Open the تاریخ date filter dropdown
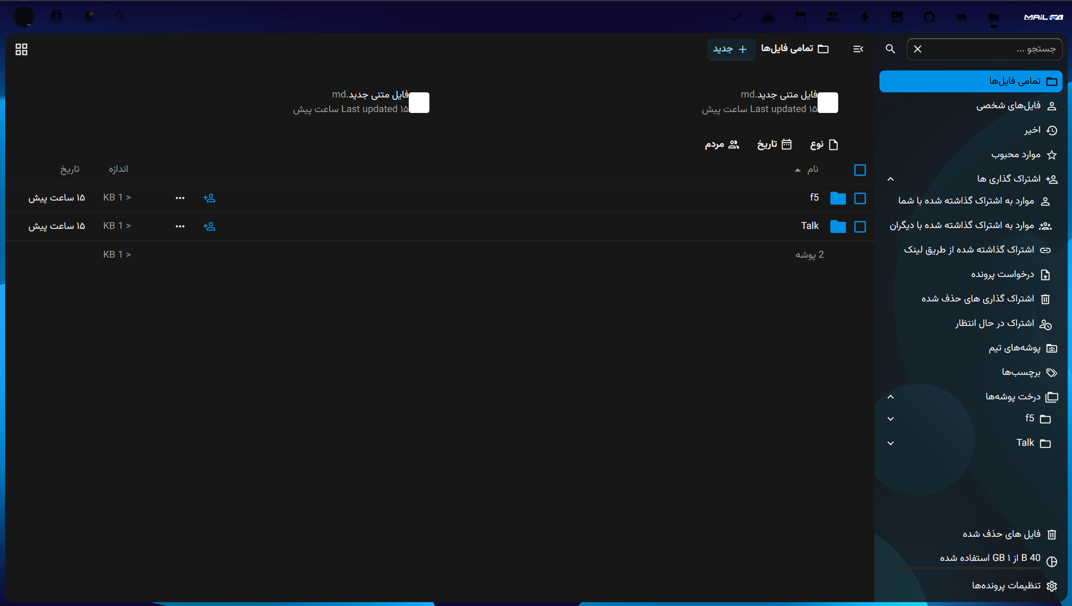 point(774,144)
